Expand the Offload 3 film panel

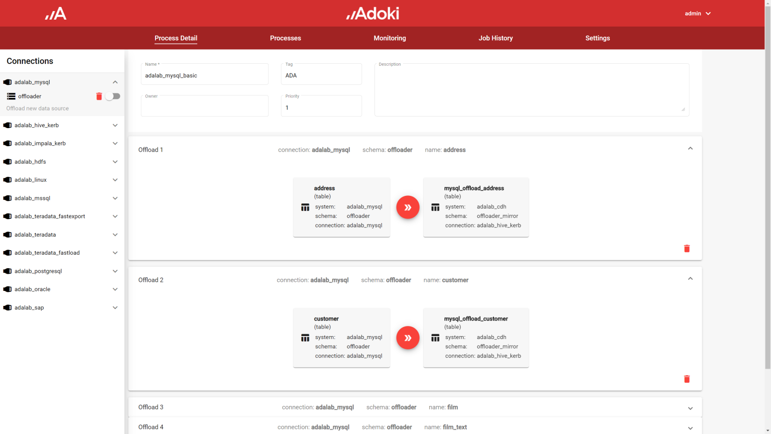pyautogui.click(x=690, y=408)
